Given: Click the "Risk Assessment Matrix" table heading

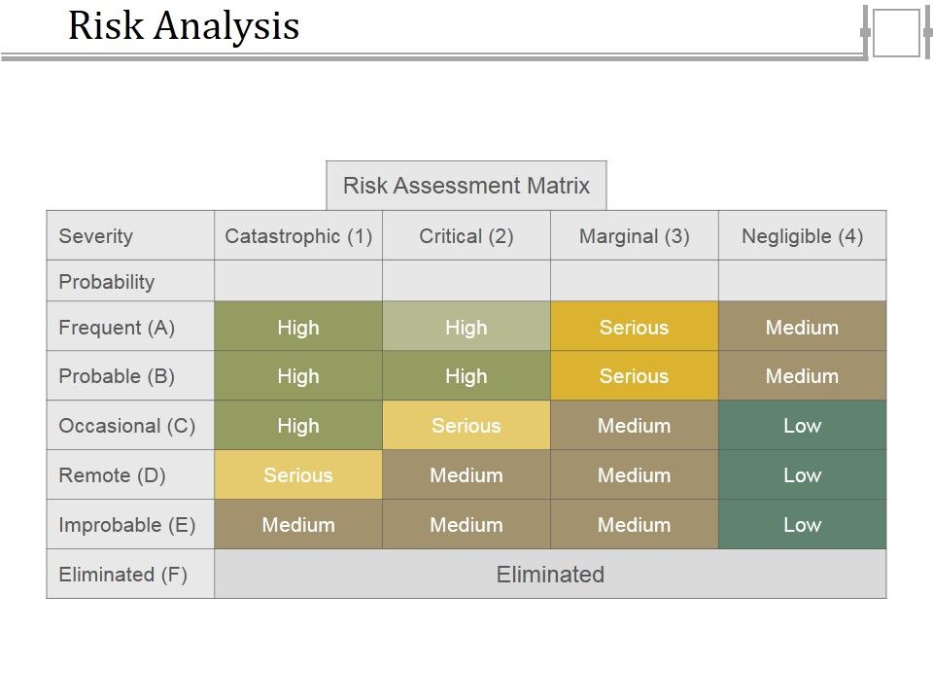Looking at the screenshot, I should pyautogui.click(x=466, y=186).
